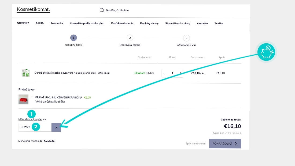Submit coupon code with arrow button
This screenshot has width=295, height=166.
coord(56,127)
